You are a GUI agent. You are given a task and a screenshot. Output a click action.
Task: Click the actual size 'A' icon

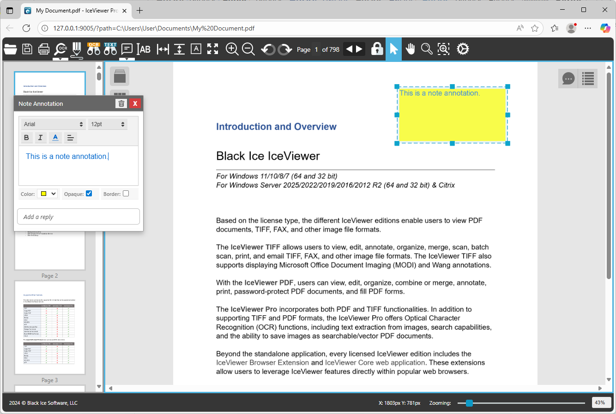pos(196,49)
